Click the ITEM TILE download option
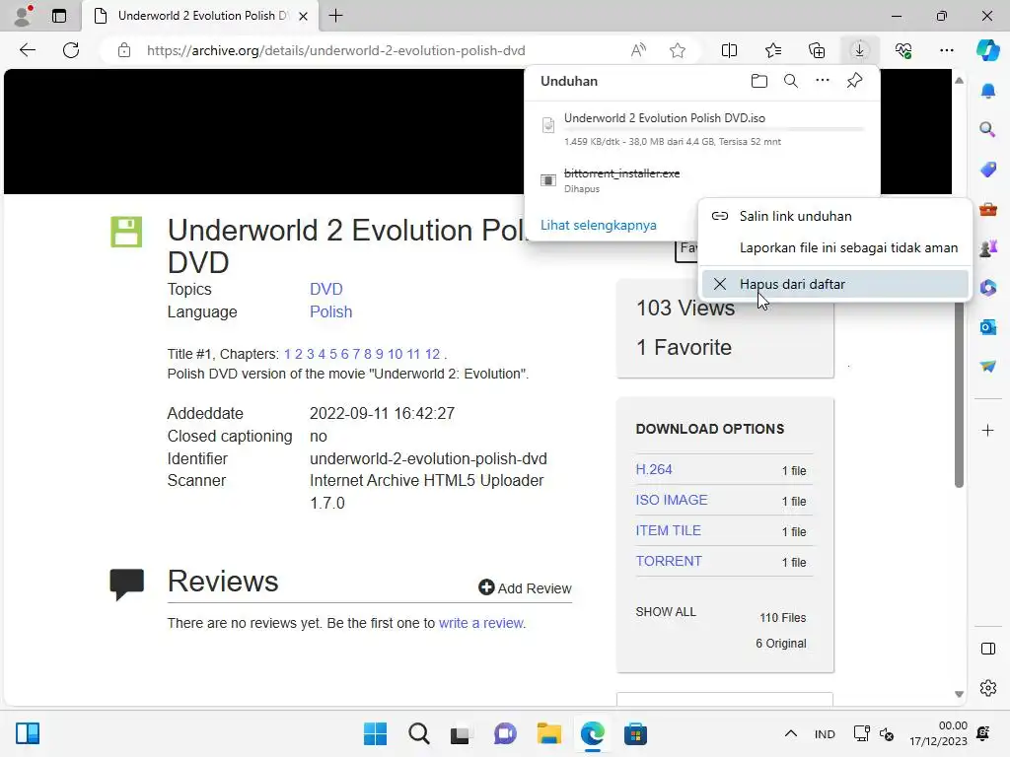The height and width of the screenshot is (757, 1010). (x=668, y=530)
